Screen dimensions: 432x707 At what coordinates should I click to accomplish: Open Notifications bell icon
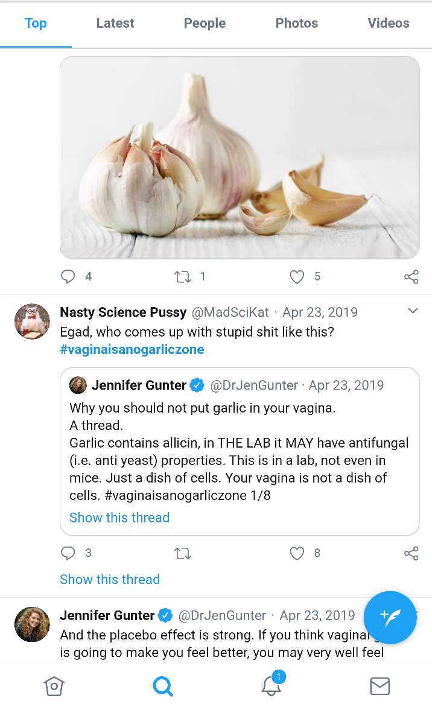point(271,685)
